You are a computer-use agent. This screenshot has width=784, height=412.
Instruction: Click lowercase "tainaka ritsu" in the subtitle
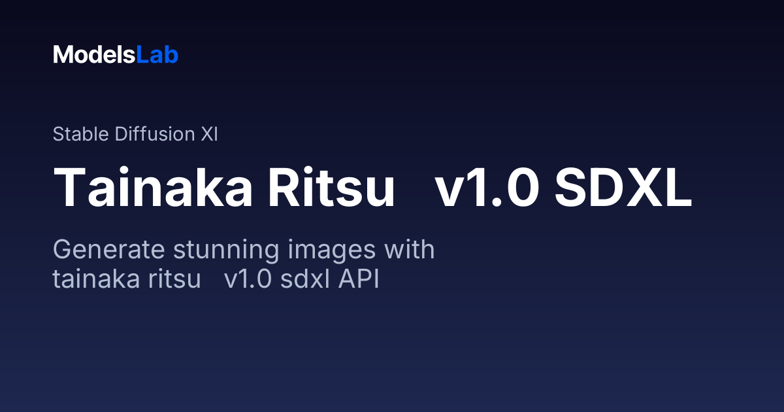[x=127, y=279]
